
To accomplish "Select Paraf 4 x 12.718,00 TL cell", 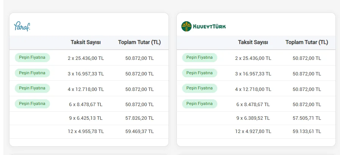I will pyautogui.click(x=86, y=89).
